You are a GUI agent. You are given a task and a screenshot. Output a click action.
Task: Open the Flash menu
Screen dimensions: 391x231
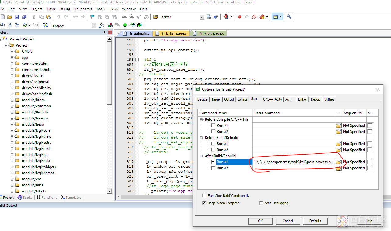[x=51, y=9]
